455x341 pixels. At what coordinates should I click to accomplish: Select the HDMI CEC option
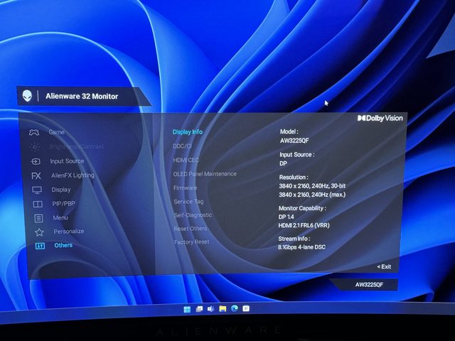(186, 160)
